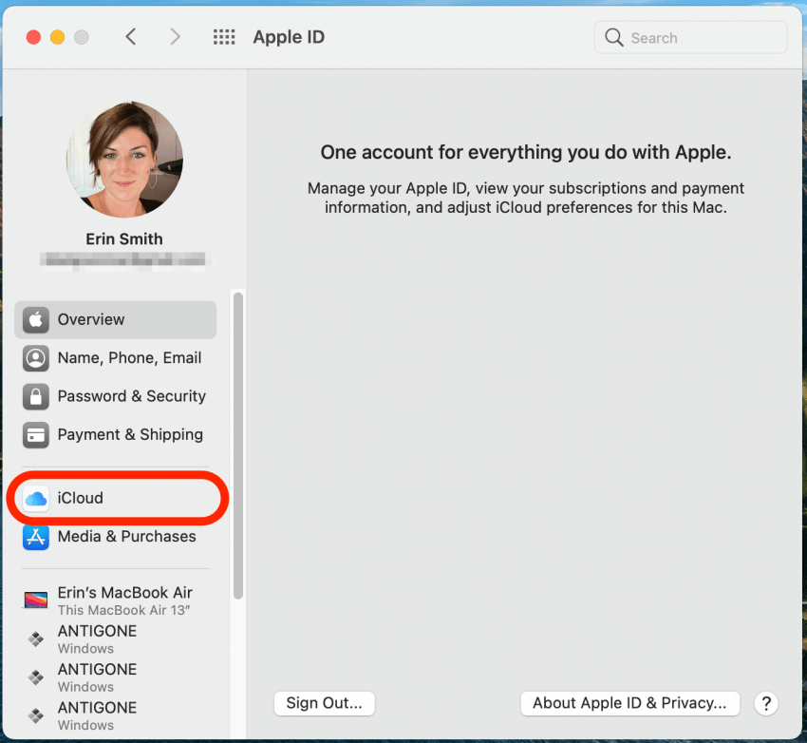Click the Media & Purchases App Store icon
Screen dimensions: 807x743
pos(35,537)
